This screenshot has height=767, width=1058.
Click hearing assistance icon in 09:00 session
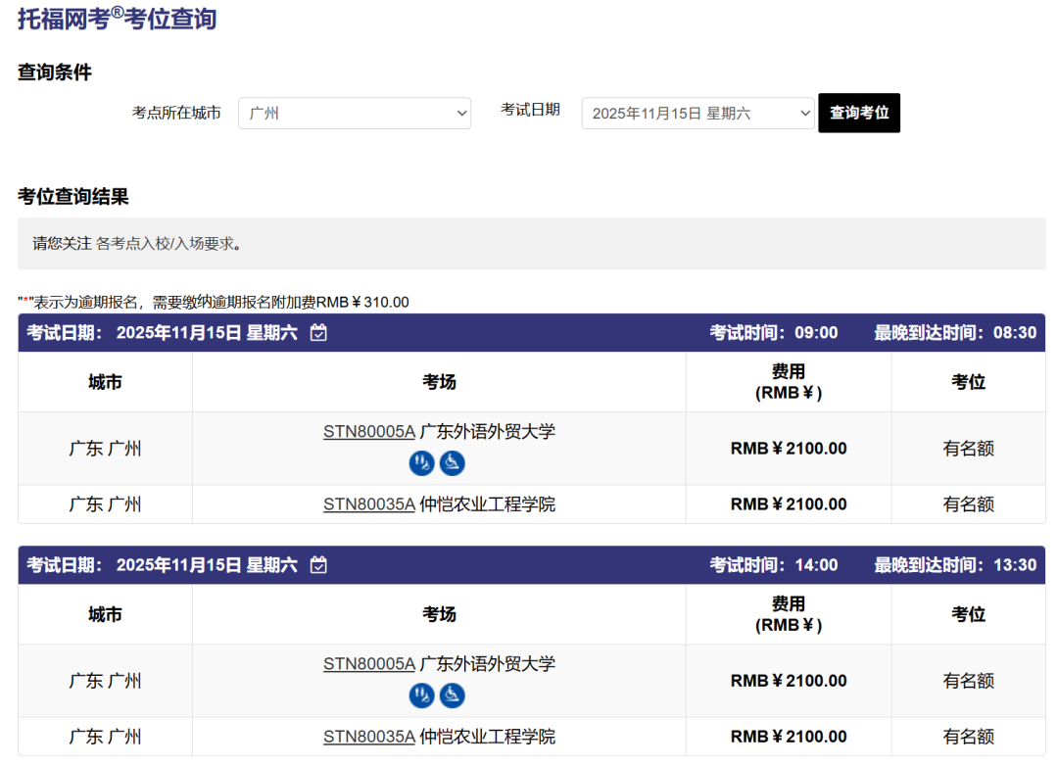point(422,463)
